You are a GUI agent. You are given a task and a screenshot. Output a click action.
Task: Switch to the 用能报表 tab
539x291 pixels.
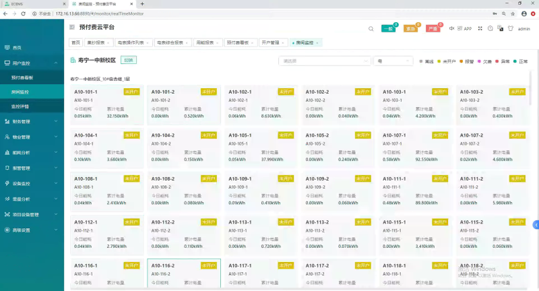coord(205,42)
